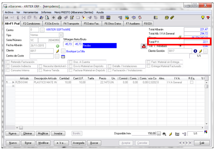Click the Buscar button
The image size is (217, 149).
(x=94, y=143)
